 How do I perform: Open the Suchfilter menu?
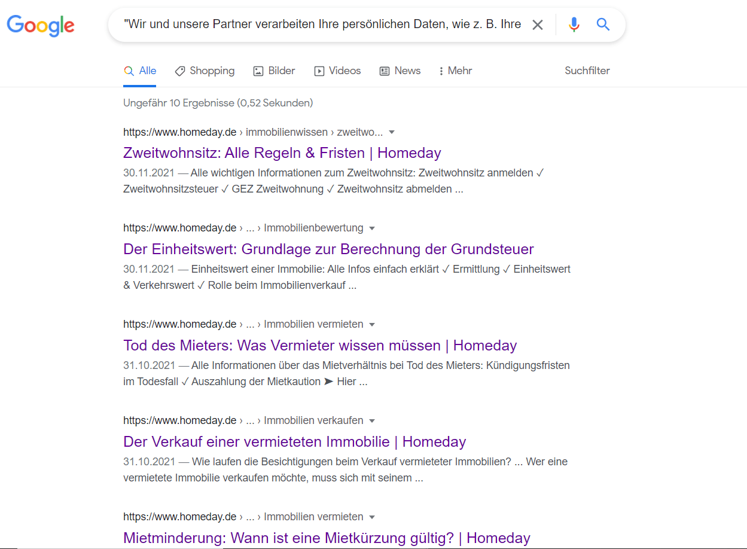coord(587,71)
